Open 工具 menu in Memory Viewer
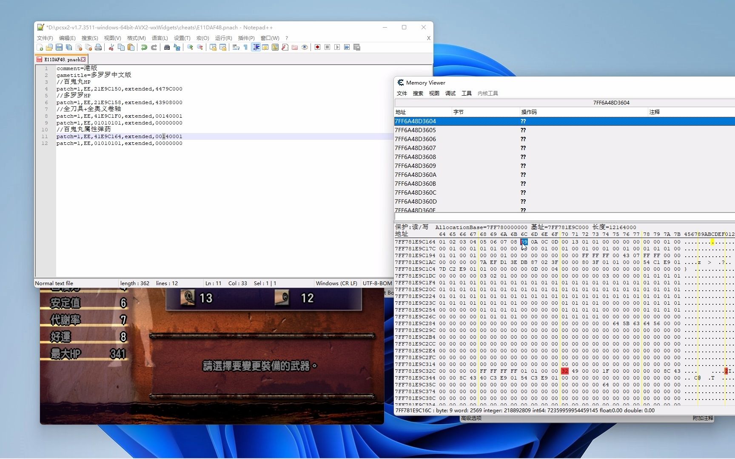Viewport: 735px width, 459px height. tap(467, 93)
